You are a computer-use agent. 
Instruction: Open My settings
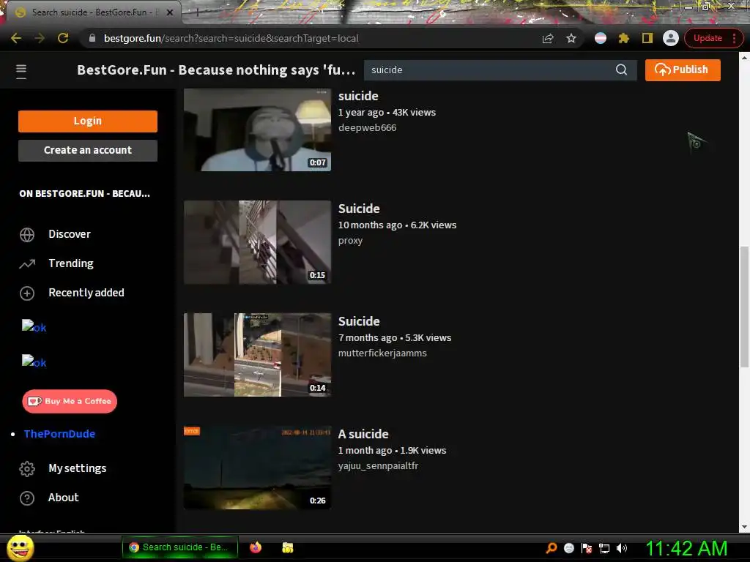[77, 468]
